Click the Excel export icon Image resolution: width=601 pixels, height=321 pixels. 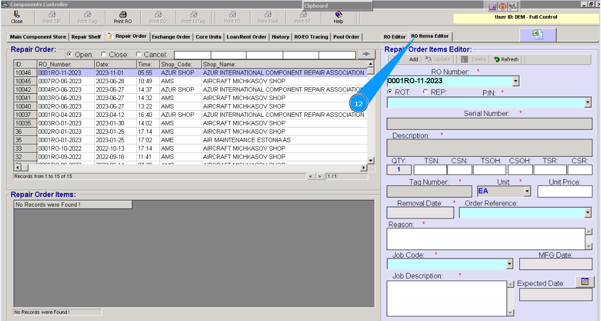click(x=538, y=35)
